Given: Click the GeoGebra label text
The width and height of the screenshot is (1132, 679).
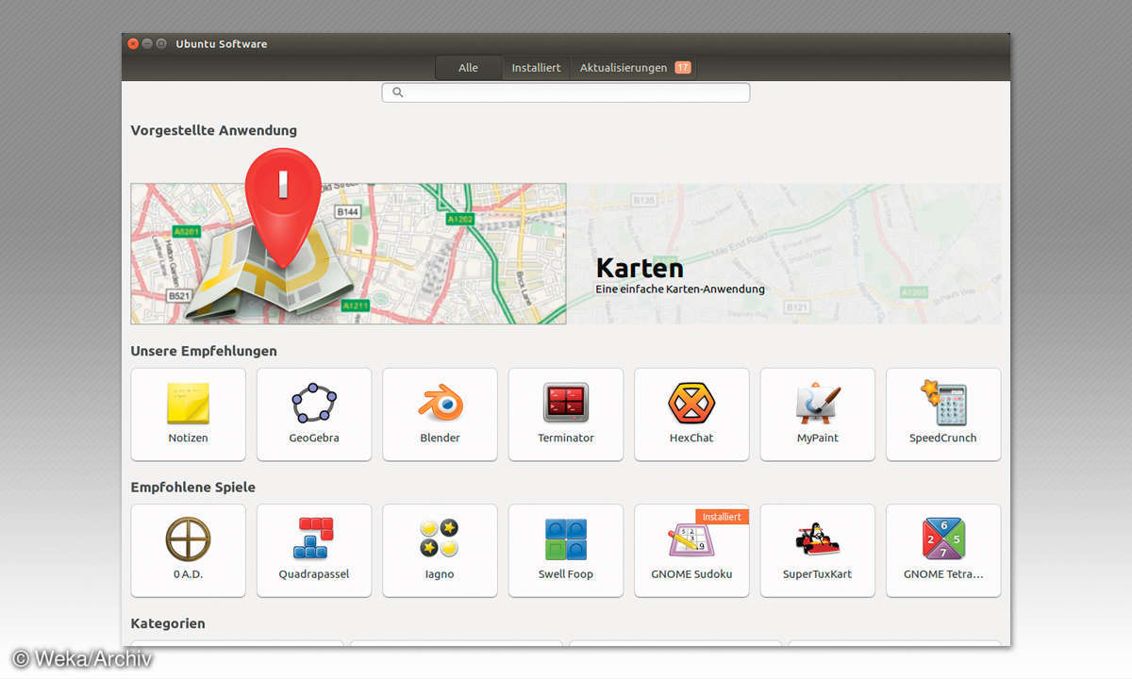Looking at the screenshot, I should coord(314,439).
